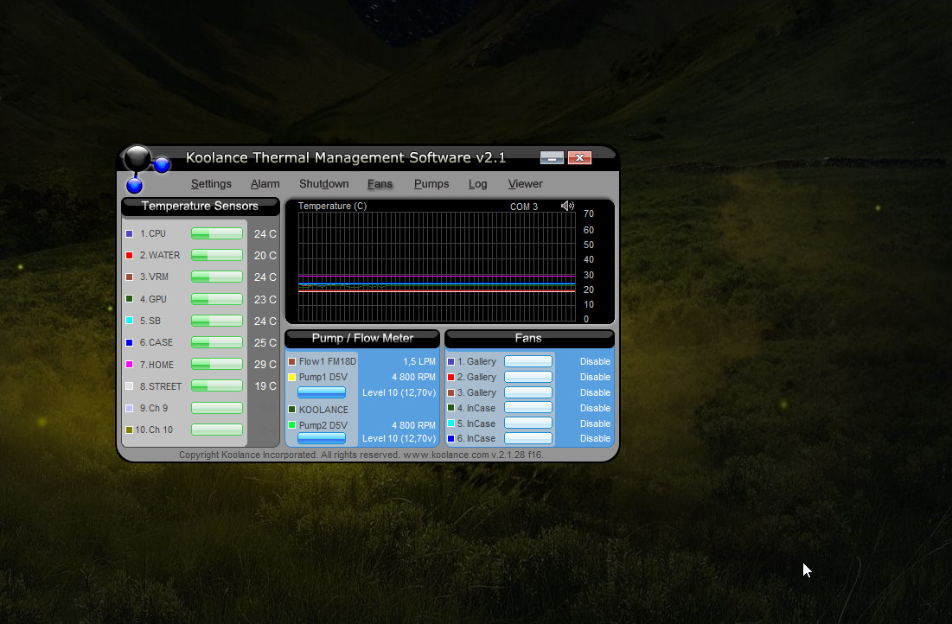Click the Temperature (C) graph area

pyautogui.click(x=437, y=266)
